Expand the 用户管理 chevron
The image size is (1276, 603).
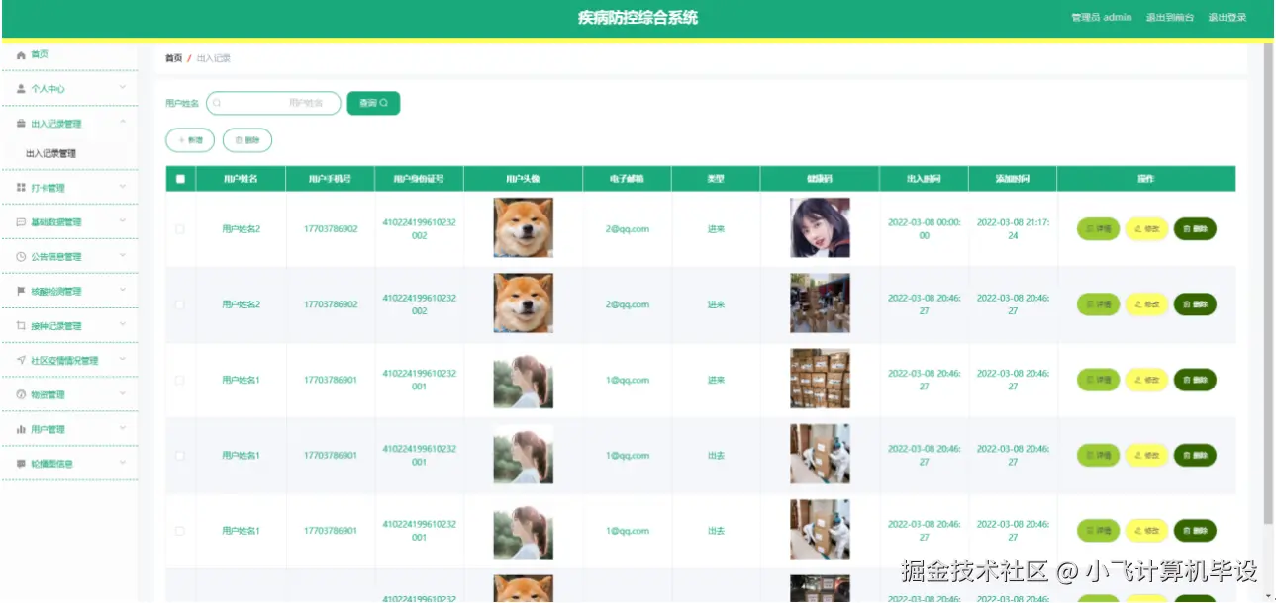[123, 428]
